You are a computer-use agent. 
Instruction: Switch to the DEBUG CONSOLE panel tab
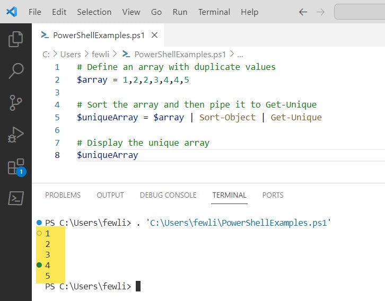tap(168, 195)
